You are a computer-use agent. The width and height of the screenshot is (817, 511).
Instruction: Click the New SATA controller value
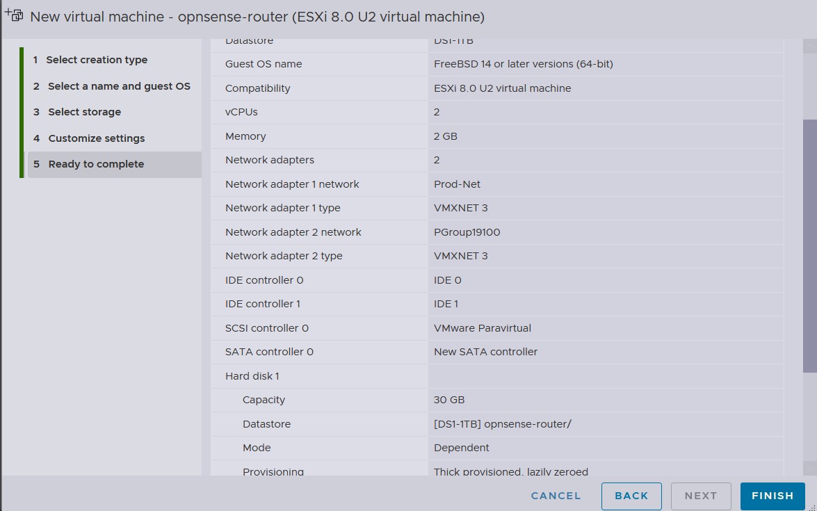(485, 352)
